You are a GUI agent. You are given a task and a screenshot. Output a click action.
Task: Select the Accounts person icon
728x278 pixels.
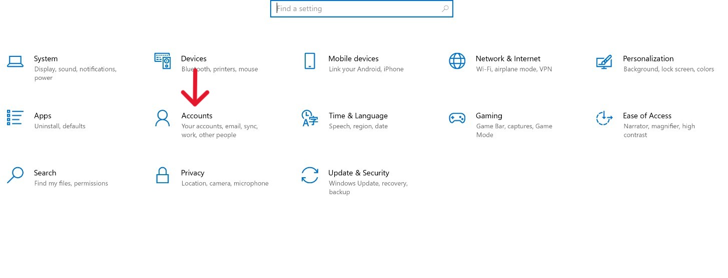point(163,118)
